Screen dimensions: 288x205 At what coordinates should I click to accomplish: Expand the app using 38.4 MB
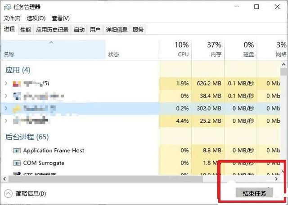coord(6,96)
